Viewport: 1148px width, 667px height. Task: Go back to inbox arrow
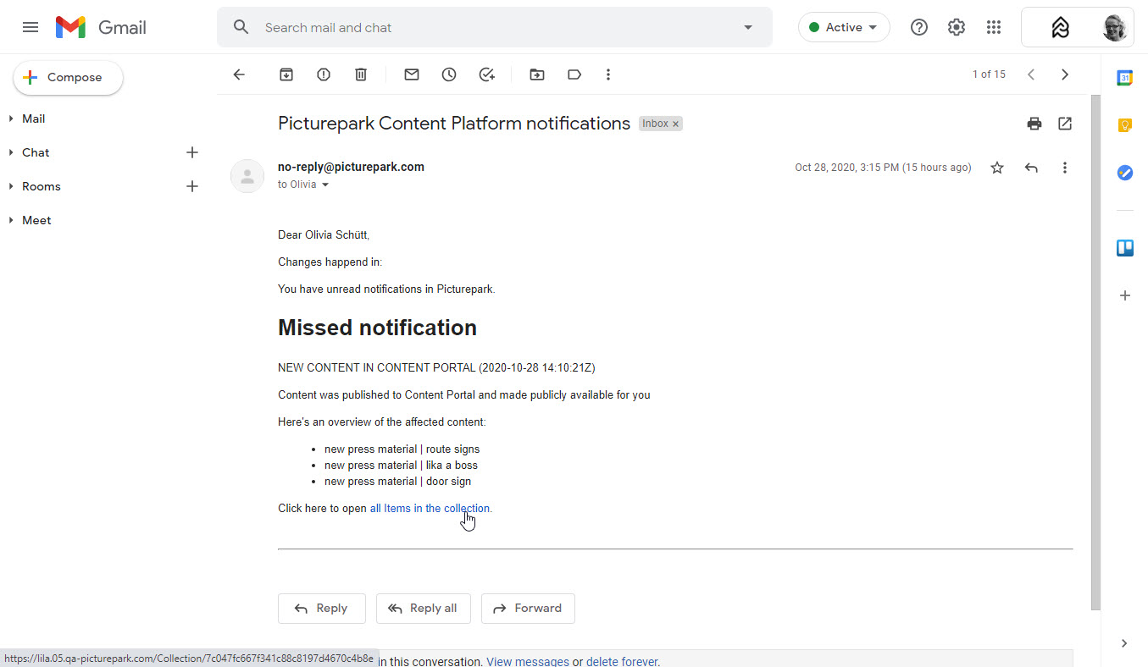pos(239,74)
